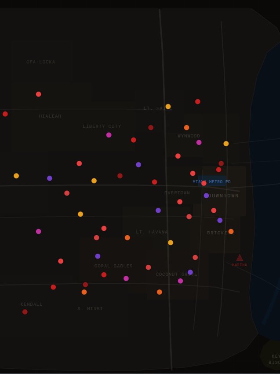
Task: Click the KENDALL district label
Action: (x=32, y=304)
